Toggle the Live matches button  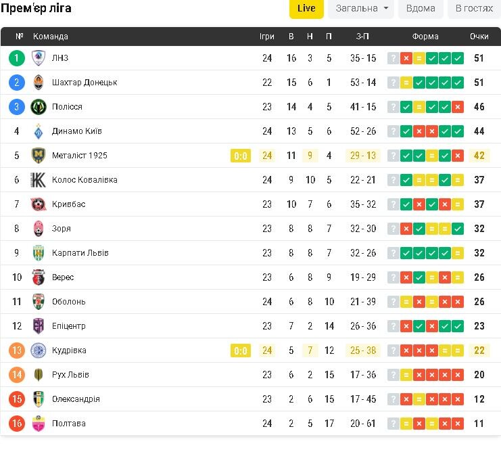(306, 8)
